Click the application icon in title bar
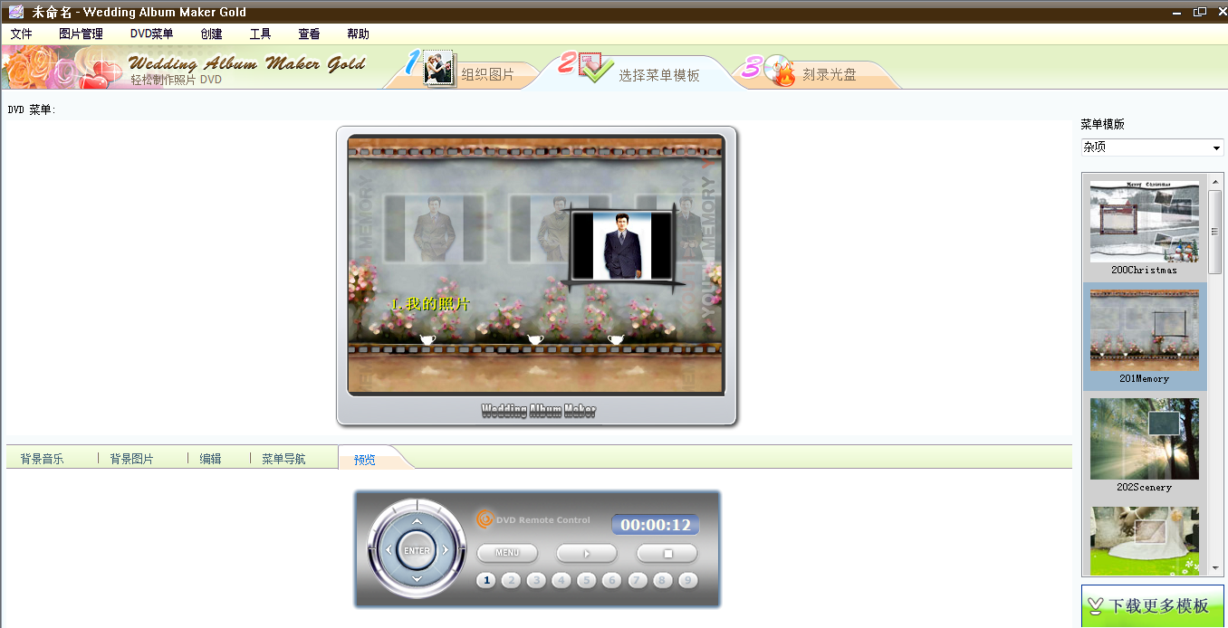Image resolution: width=1228 pixels, height=628 pixels. pos(16,12)
